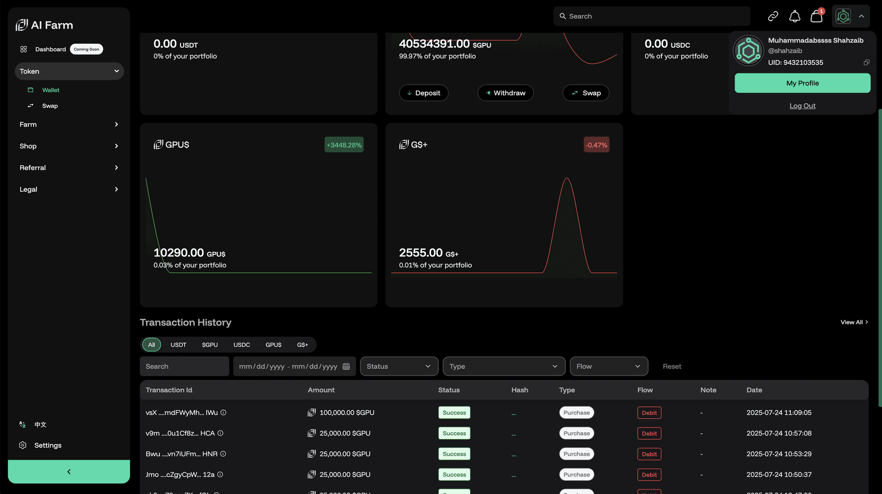882x494 pixels.
Task: Filter transactions by G$+ pill
Action: [x=302, y=345]
